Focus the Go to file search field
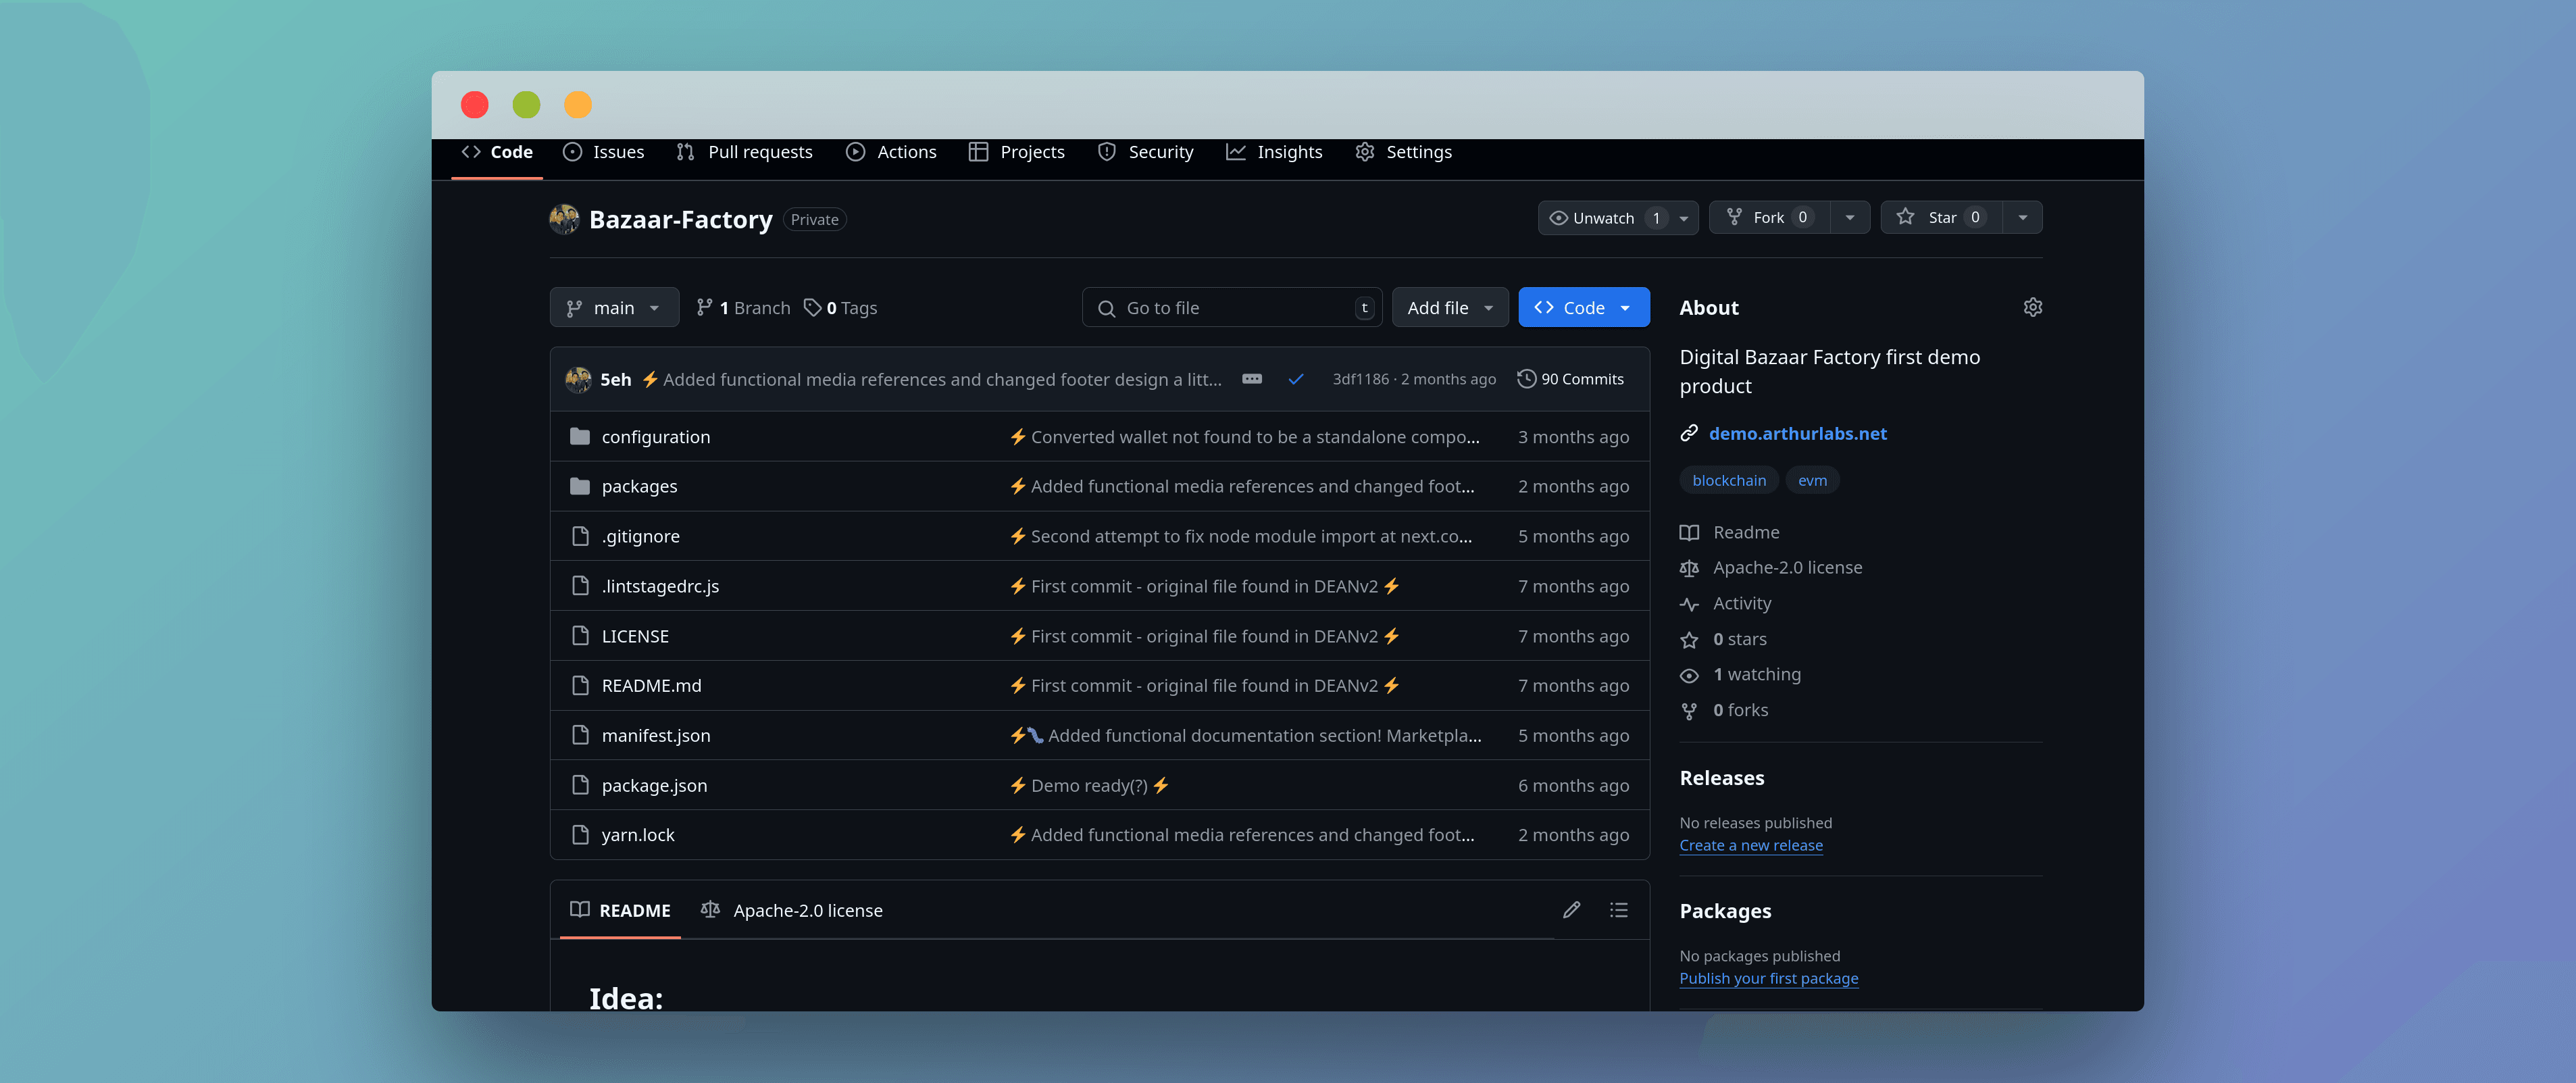 pos(1232,308)
